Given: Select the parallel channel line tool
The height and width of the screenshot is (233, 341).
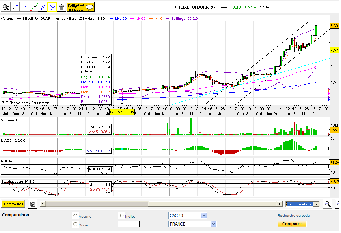Looking at the screenshot, I should click(52, 7).
